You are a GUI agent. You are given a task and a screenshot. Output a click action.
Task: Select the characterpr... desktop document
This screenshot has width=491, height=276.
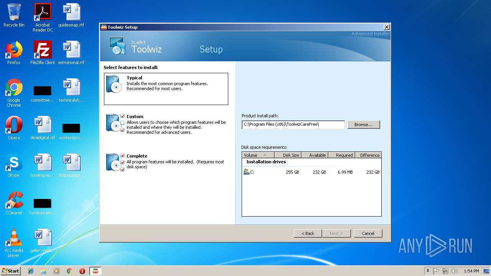[71, 166]
